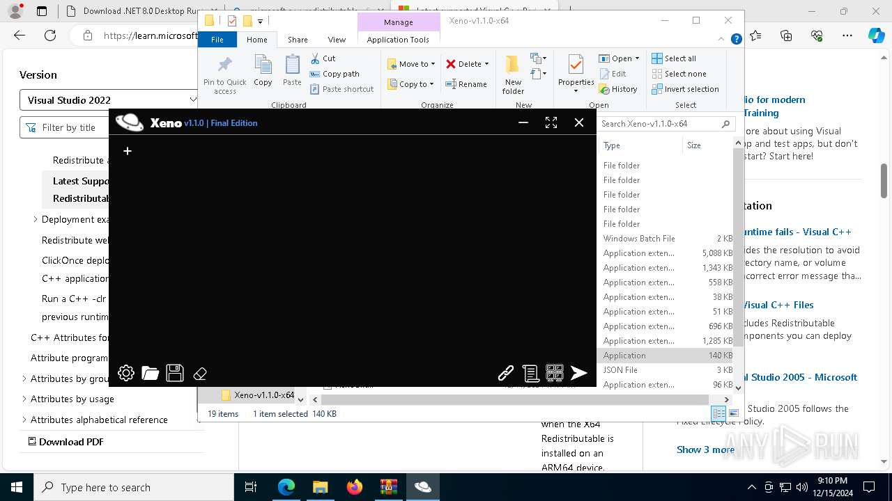
Task: Switch to Download .NET 8.0 browser tab
Action: point(139,11)
